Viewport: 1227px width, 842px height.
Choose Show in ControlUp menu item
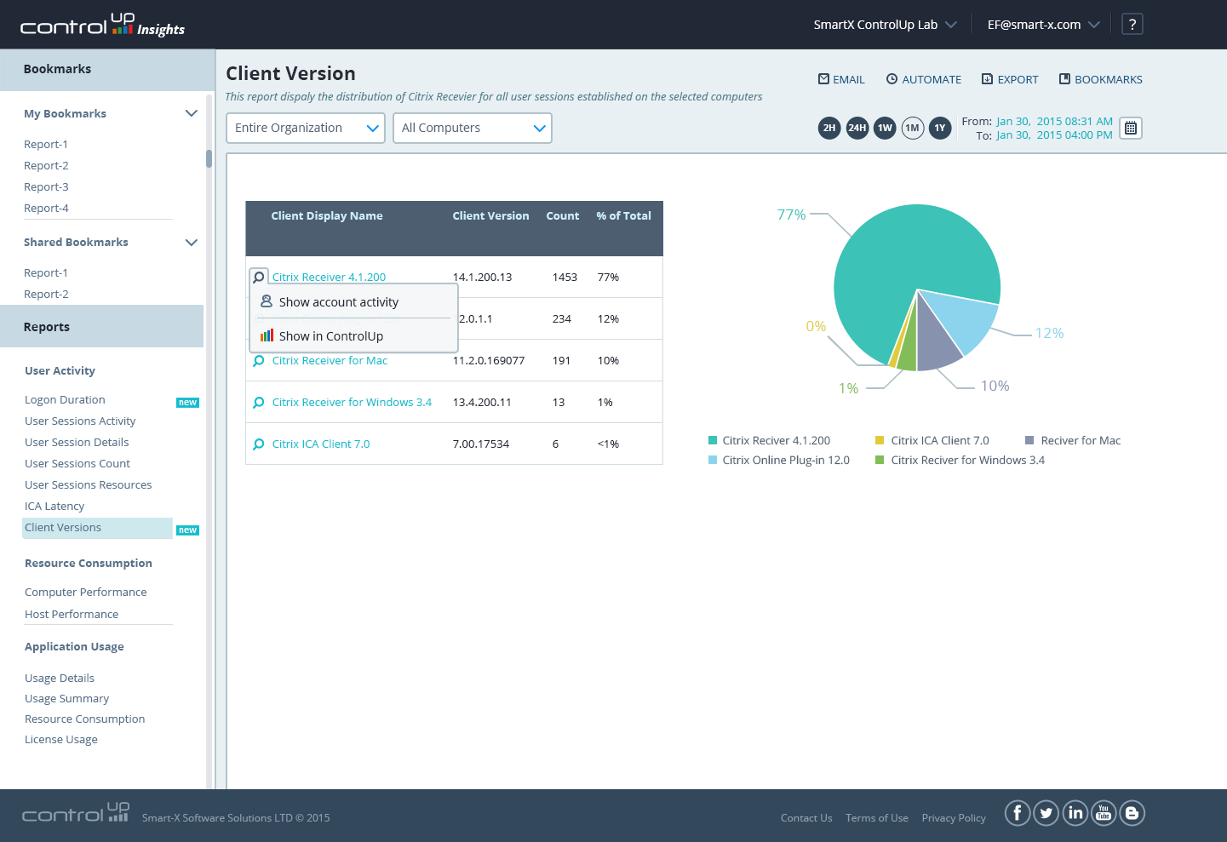[354, 336]
